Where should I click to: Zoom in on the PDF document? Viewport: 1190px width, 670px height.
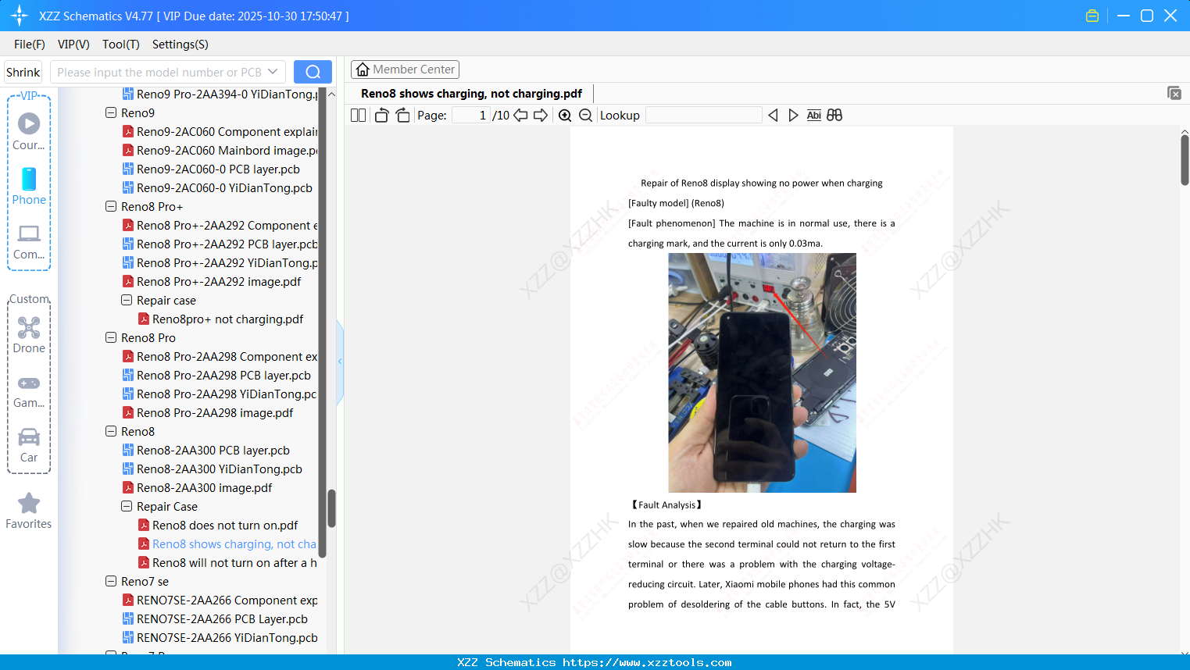565,116
